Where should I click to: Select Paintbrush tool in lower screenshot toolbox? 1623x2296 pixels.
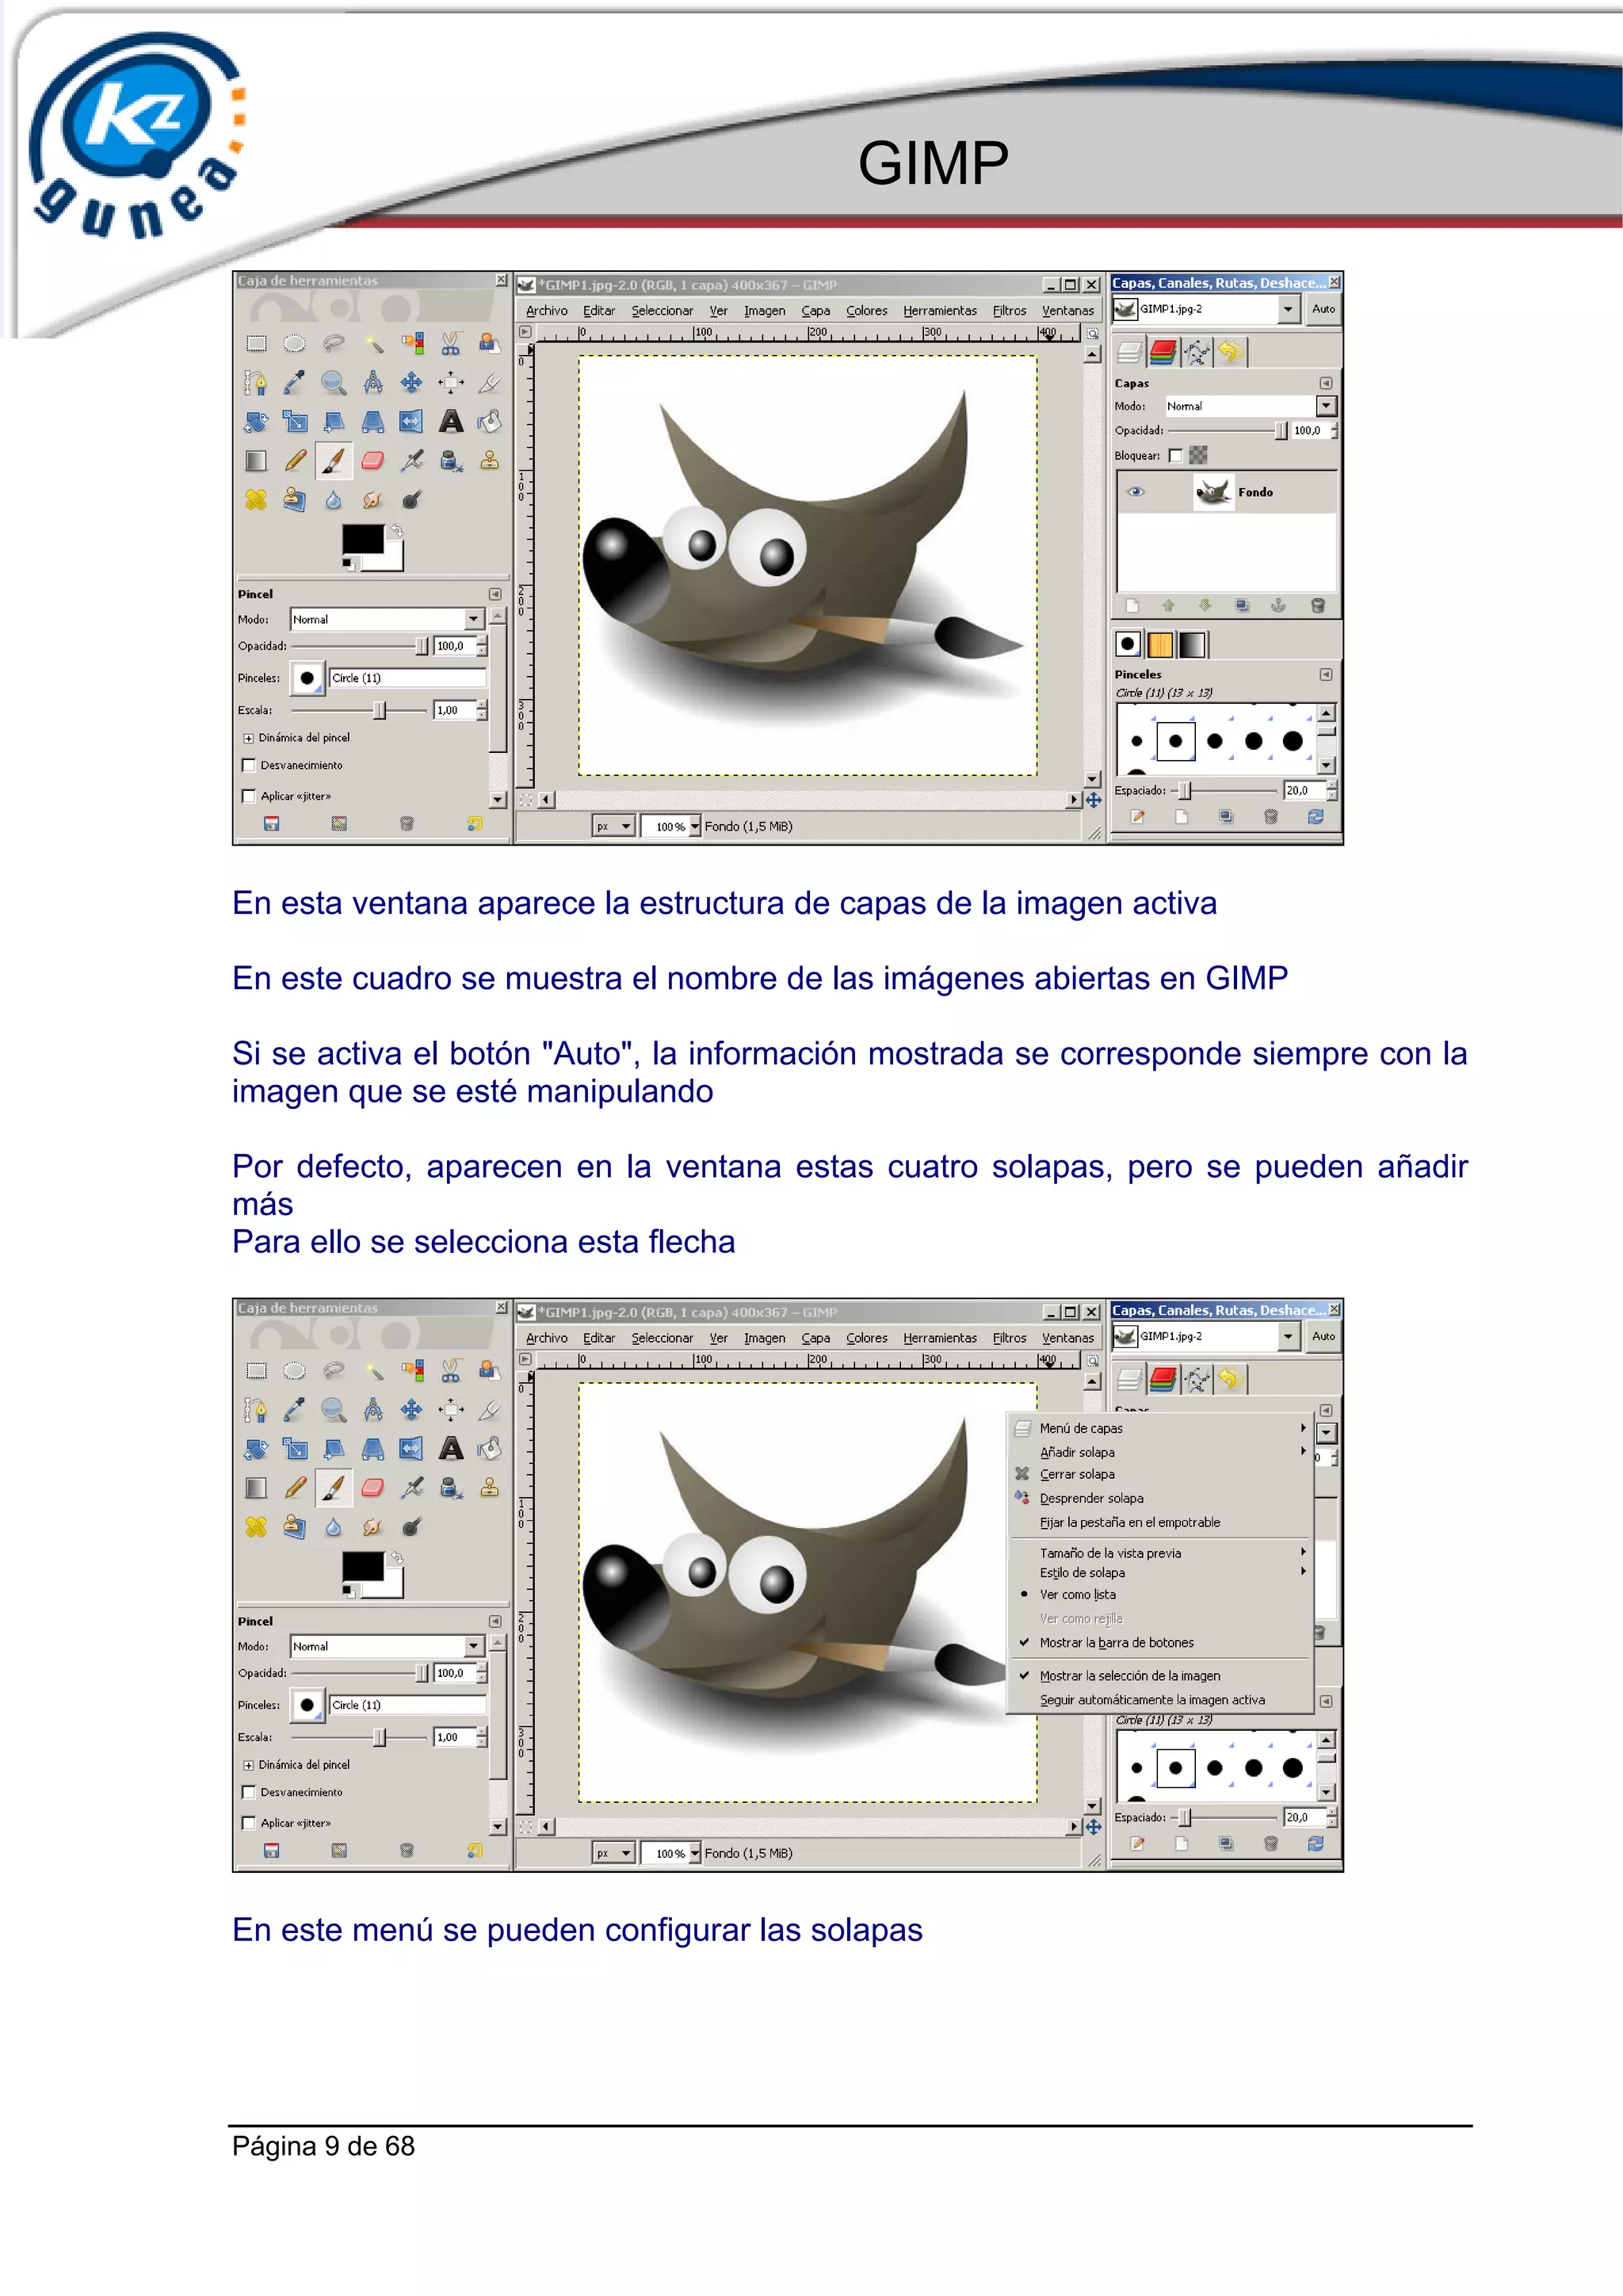coord(333,1487)
